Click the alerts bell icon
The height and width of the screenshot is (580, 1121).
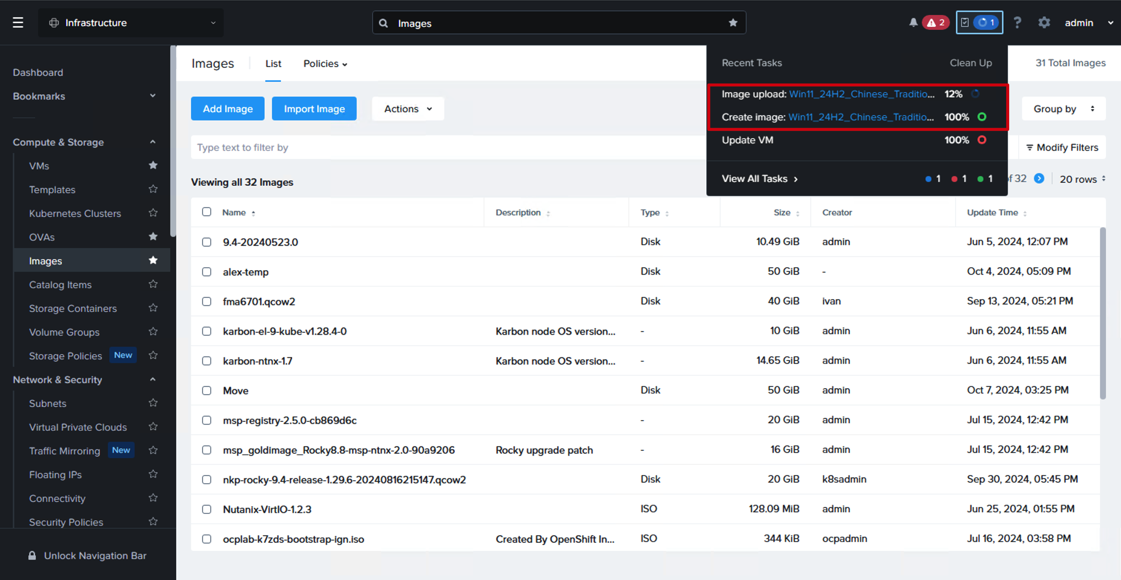pos(913,23)
